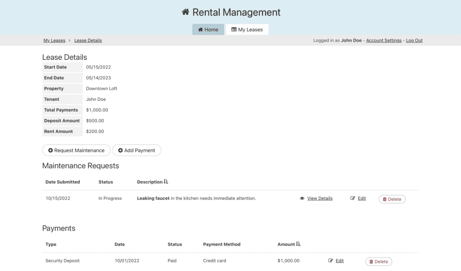This screenshot has width=461, height=271.
Task: Click the plus icon on Add Payment
Action: (120, 150)
